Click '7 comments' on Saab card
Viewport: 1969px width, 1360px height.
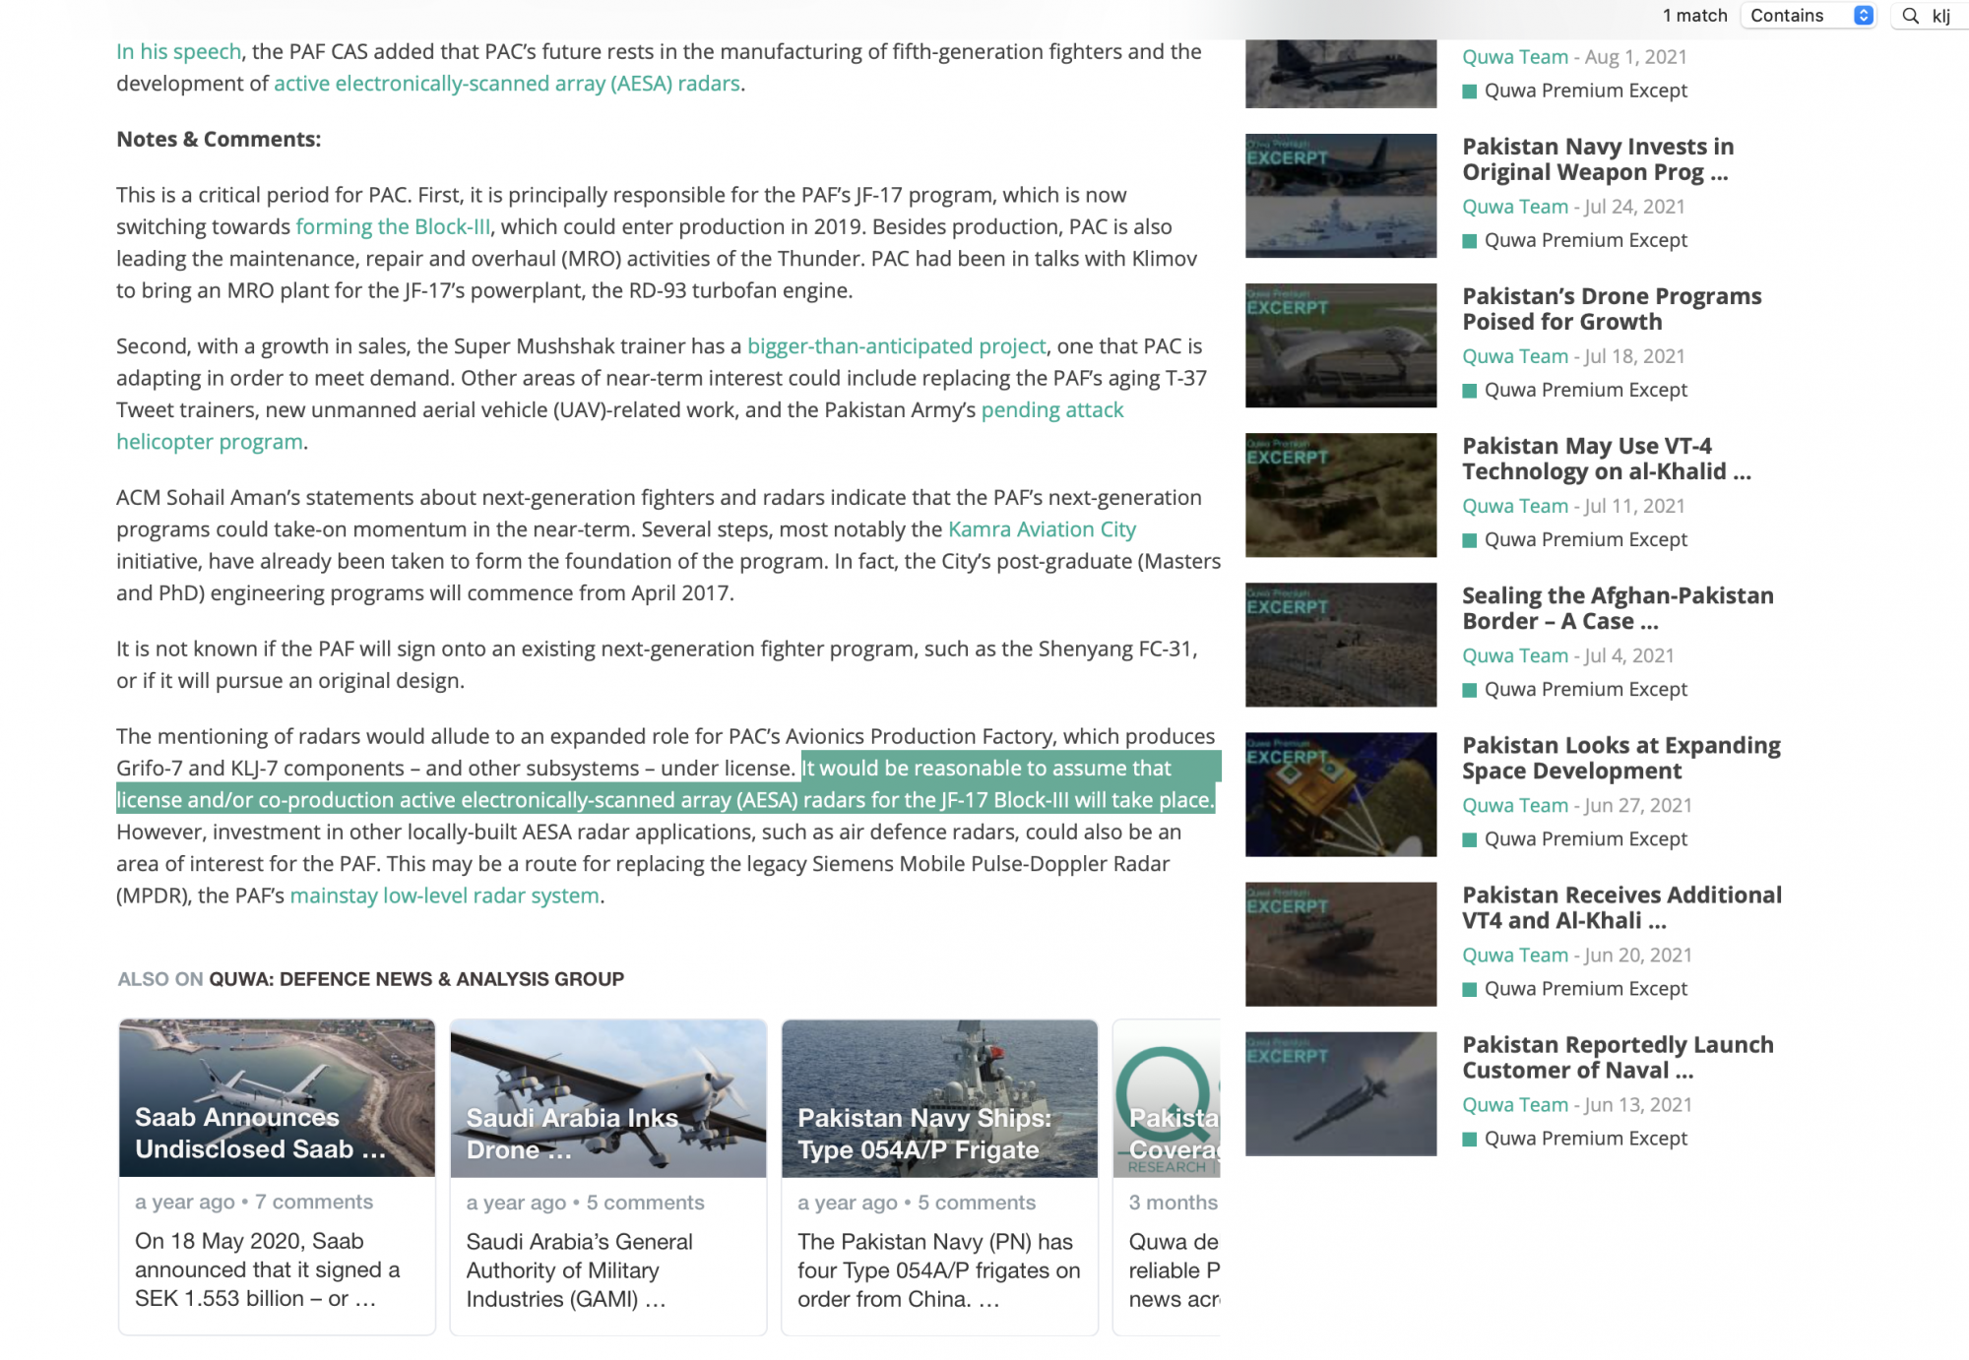tap(313, 1202)
